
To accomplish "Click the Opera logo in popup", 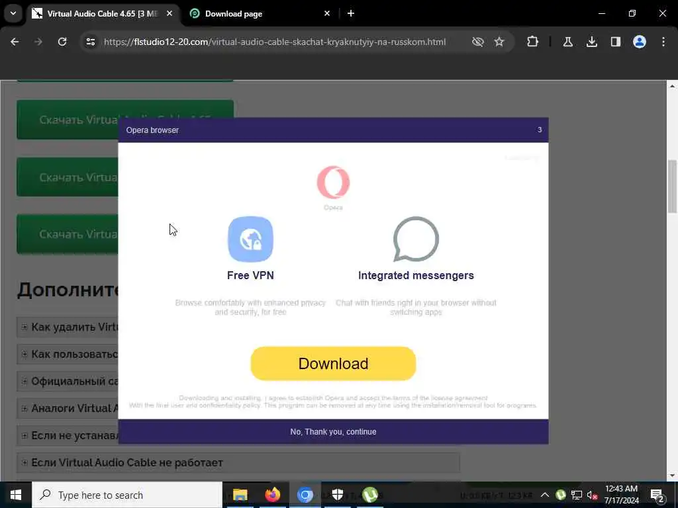I will (334, 183).
